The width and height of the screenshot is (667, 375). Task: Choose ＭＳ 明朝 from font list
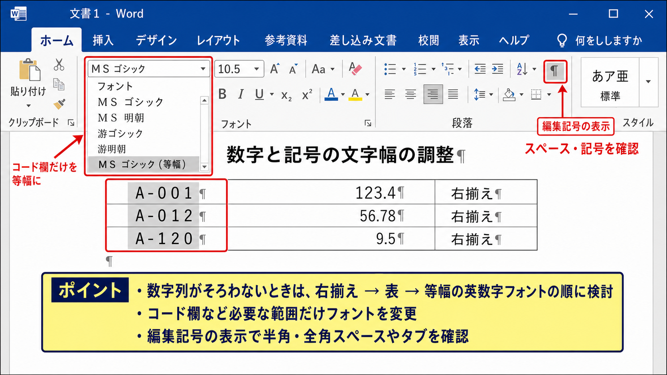click(144, 118)
